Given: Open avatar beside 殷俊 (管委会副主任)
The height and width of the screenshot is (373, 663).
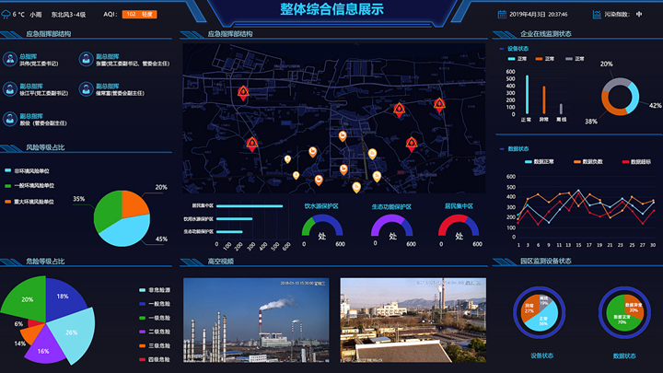Looking at the screenshot, I should coord(10,119).
